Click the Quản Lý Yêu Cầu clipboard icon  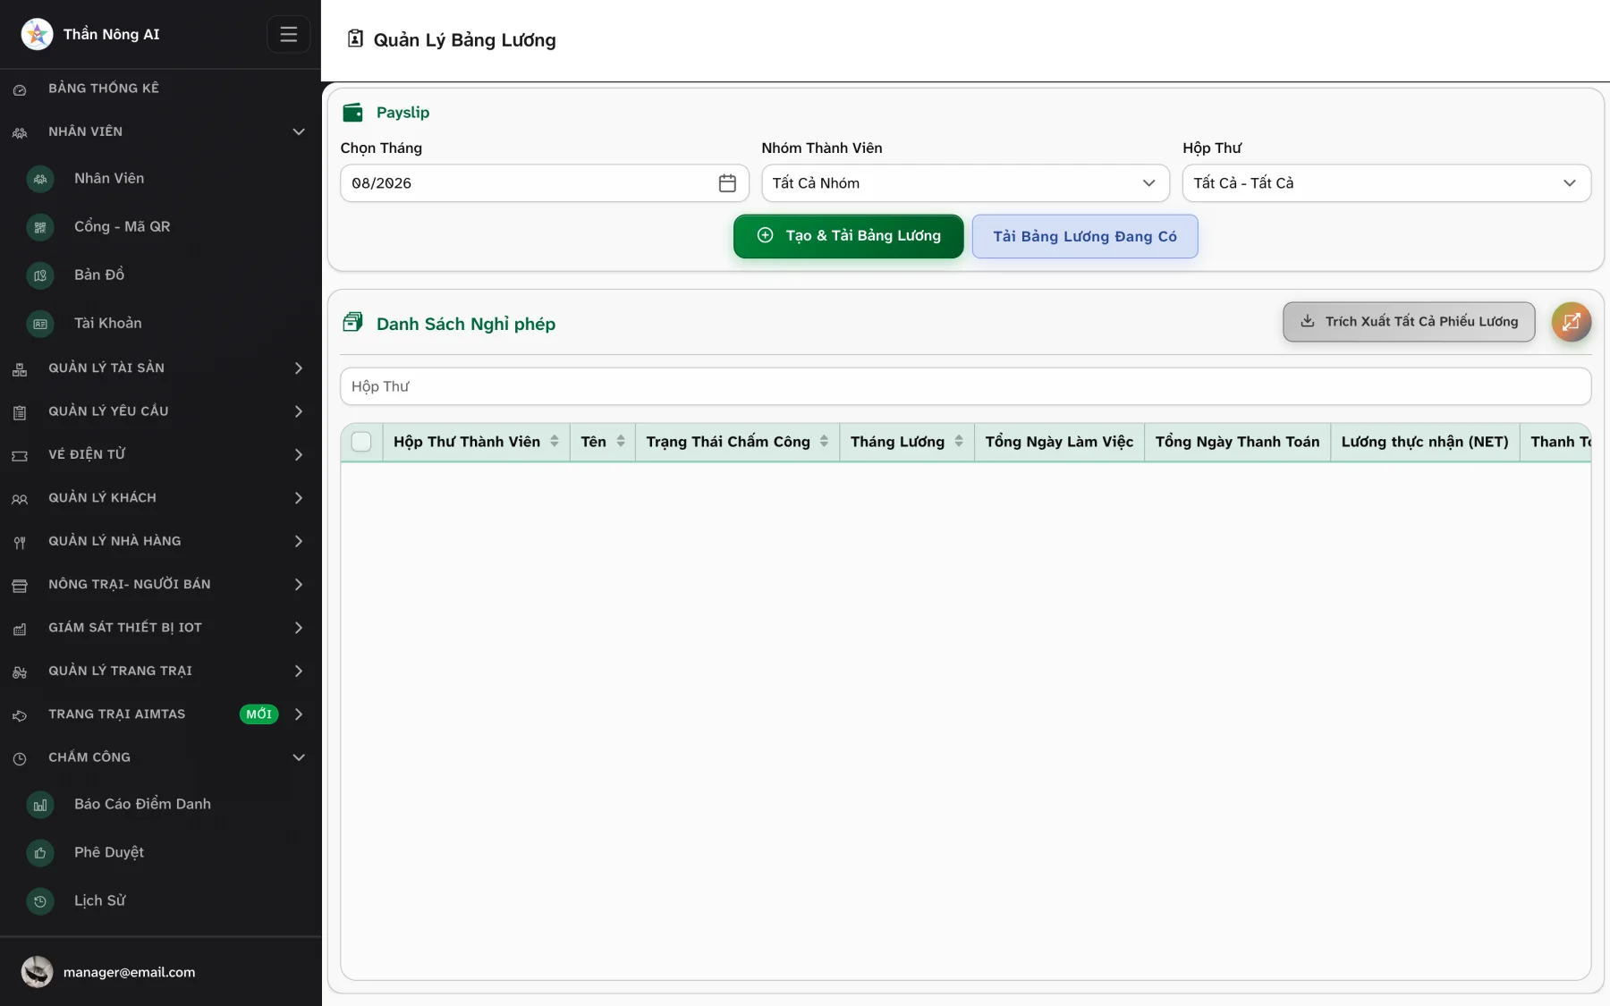[x=20, y=412]
